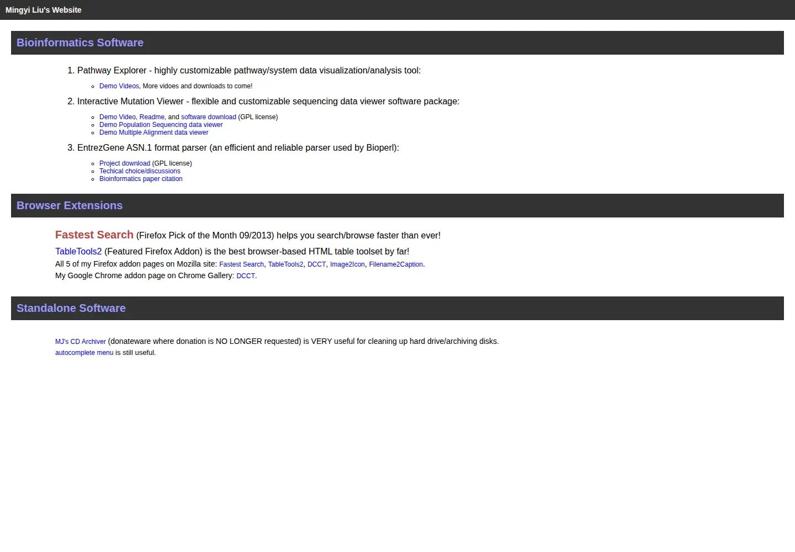Click the autocomplete menu link
795x552 pixels.
84,353
